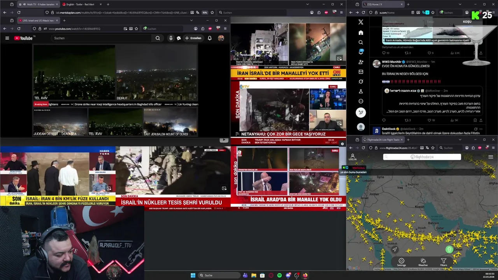List all tabs in Flightradar24 window

pyautogui.click(x=460, y=140)
